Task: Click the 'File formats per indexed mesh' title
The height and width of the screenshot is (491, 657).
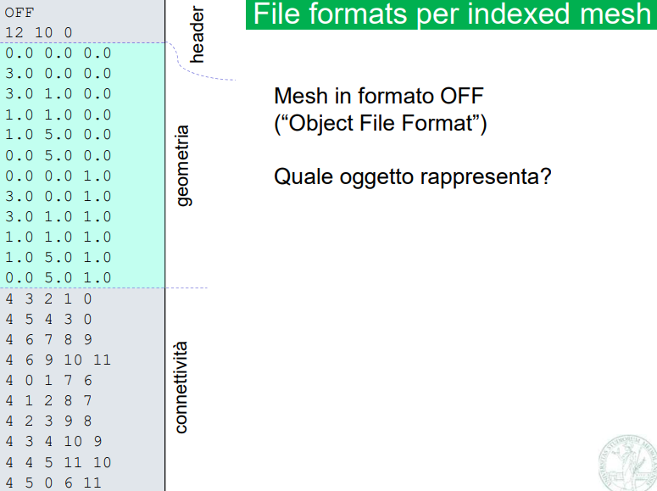Action: point(451,14)
